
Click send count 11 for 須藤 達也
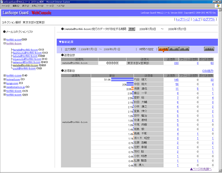[x=177, y=89]
